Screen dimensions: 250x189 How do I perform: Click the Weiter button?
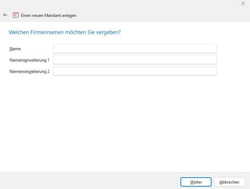pos(196,182)
